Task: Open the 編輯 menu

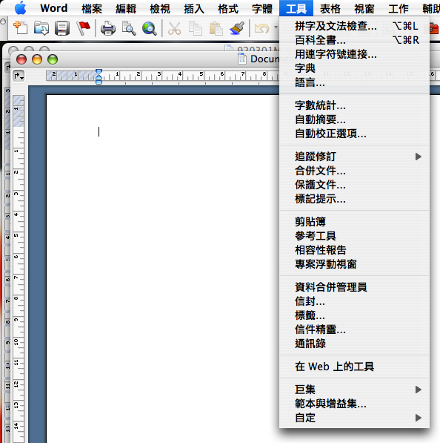Action: (126, 8)
